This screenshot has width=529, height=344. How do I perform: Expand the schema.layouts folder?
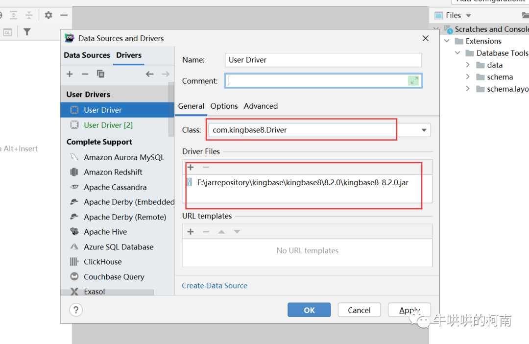click(x=468, y=89)
